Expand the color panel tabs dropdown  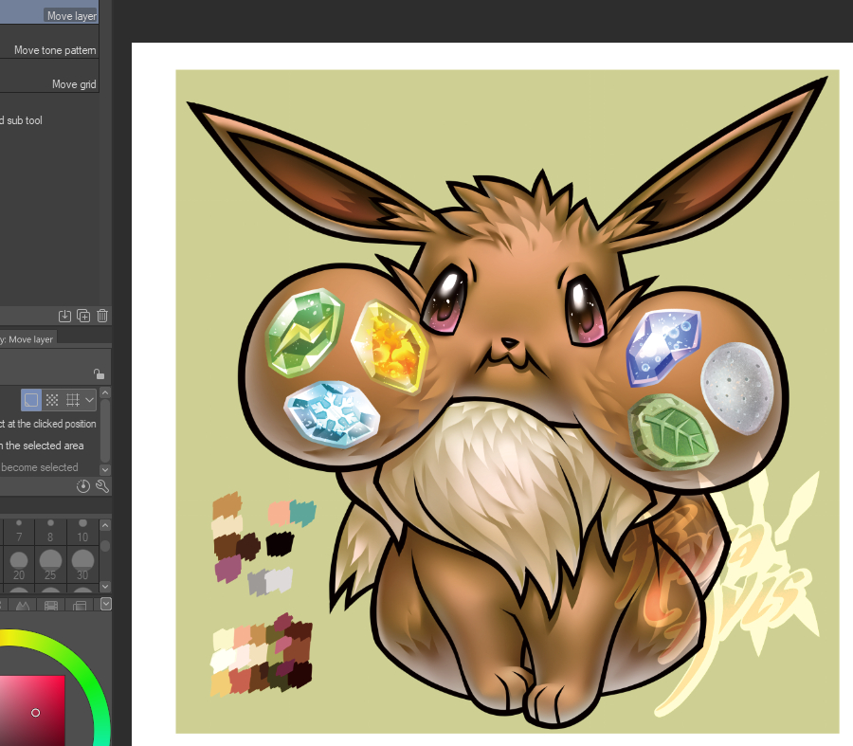105,604
